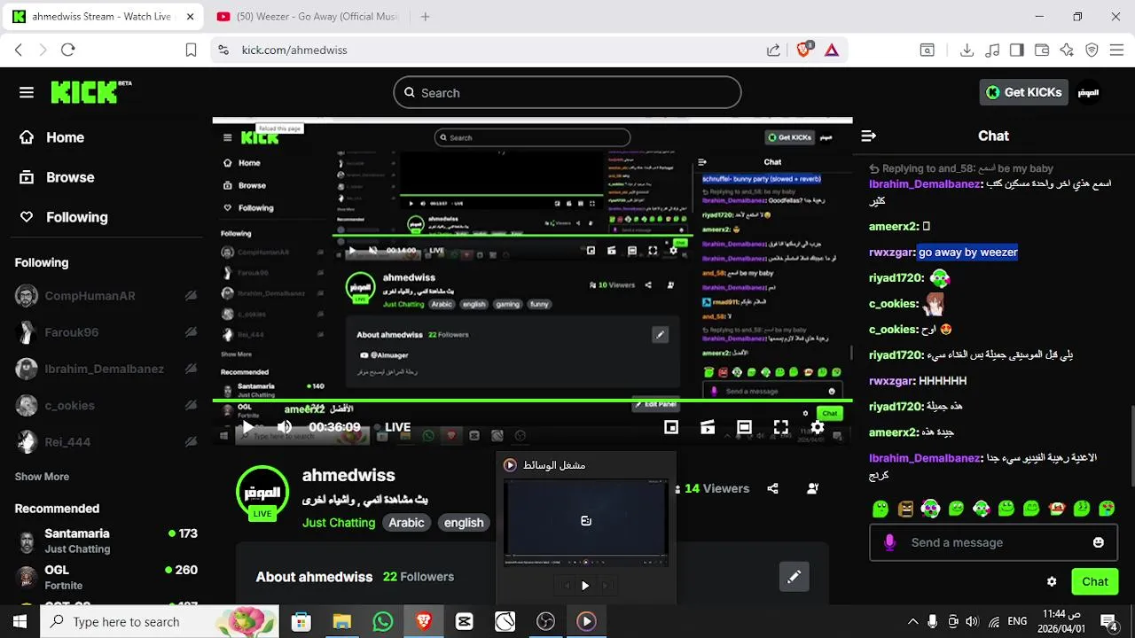Viewport: 1135px width, 638px height.
Task: Open Brave VPN shield icon
Action: point(1092,51)
